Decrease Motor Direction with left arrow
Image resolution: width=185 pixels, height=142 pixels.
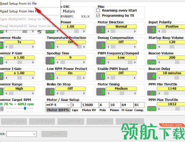pyautogui.click(x=108, y=31)
